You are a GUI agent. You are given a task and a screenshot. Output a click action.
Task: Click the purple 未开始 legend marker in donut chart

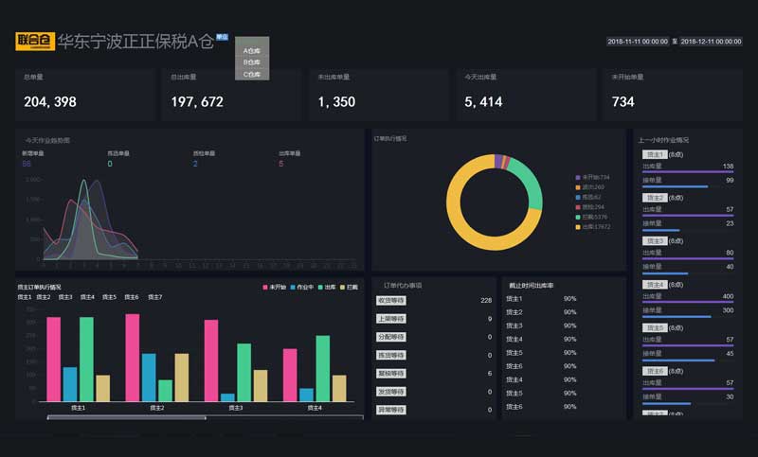point(577,177)
